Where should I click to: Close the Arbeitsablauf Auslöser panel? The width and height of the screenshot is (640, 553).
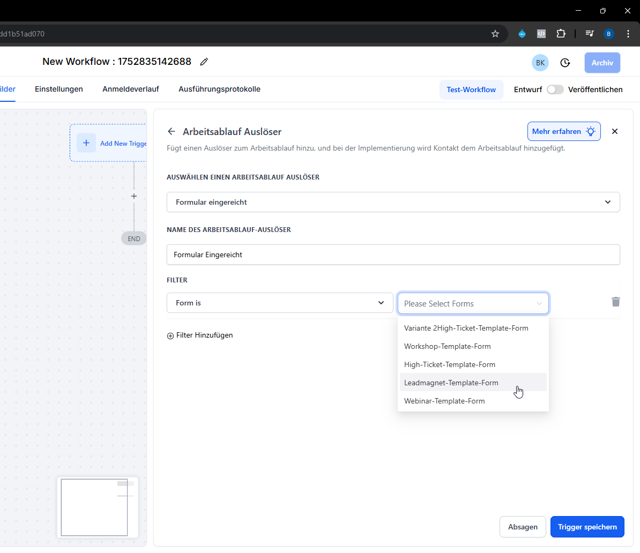click(615, 131)
